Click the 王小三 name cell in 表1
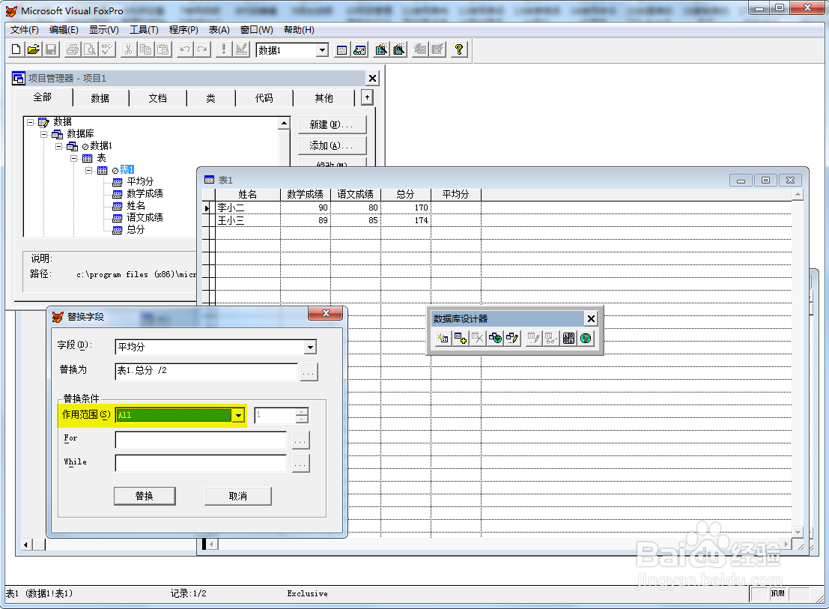The image size is (829, 609). [x=247, y=220]
